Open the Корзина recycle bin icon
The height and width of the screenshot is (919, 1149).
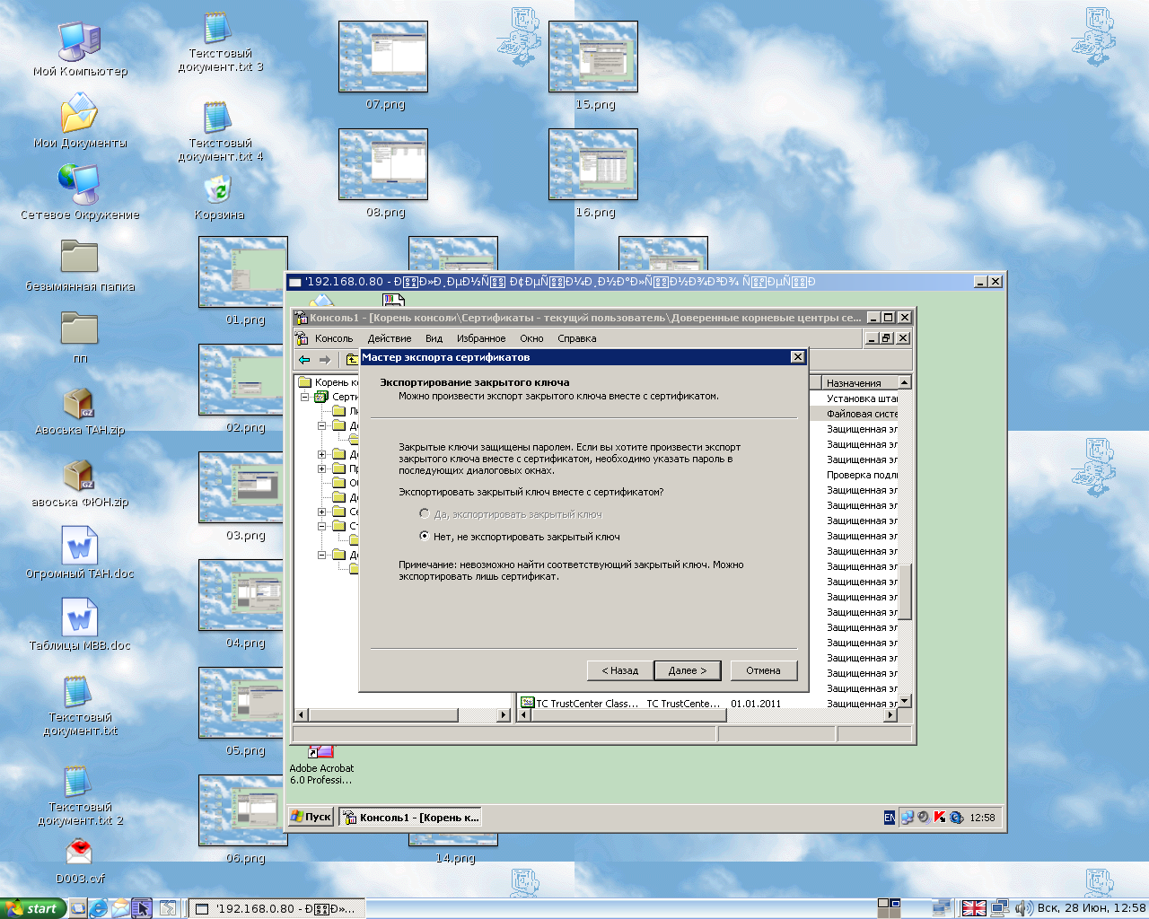[218, 190]
